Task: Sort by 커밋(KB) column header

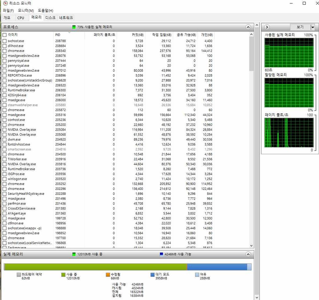Action: tap(137, 35)
